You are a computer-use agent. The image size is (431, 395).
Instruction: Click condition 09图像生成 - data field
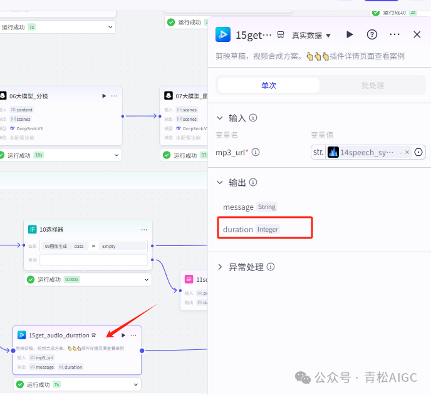pyautogui.click(x=65, y=246)
